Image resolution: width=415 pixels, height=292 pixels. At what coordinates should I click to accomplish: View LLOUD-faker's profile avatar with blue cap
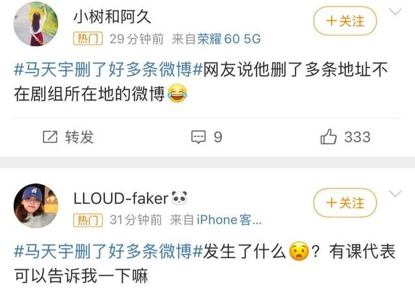tap(36, 206)
